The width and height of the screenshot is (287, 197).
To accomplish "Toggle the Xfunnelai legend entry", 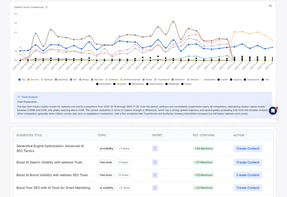I will tap(97, 80).
